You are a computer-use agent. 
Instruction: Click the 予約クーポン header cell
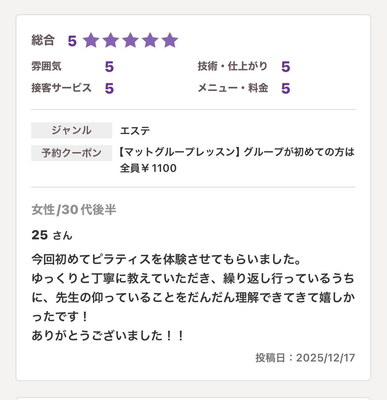[x=72, y=153]
